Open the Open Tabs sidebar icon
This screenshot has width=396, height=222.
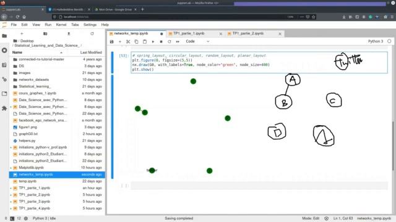(x=4, y=94)
